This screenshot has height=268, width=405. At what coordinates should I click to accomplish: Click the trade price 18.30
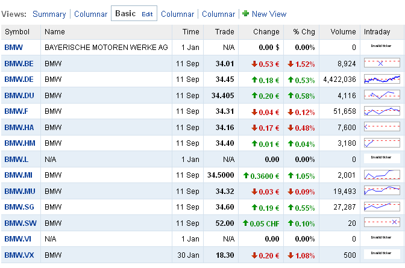225,255
